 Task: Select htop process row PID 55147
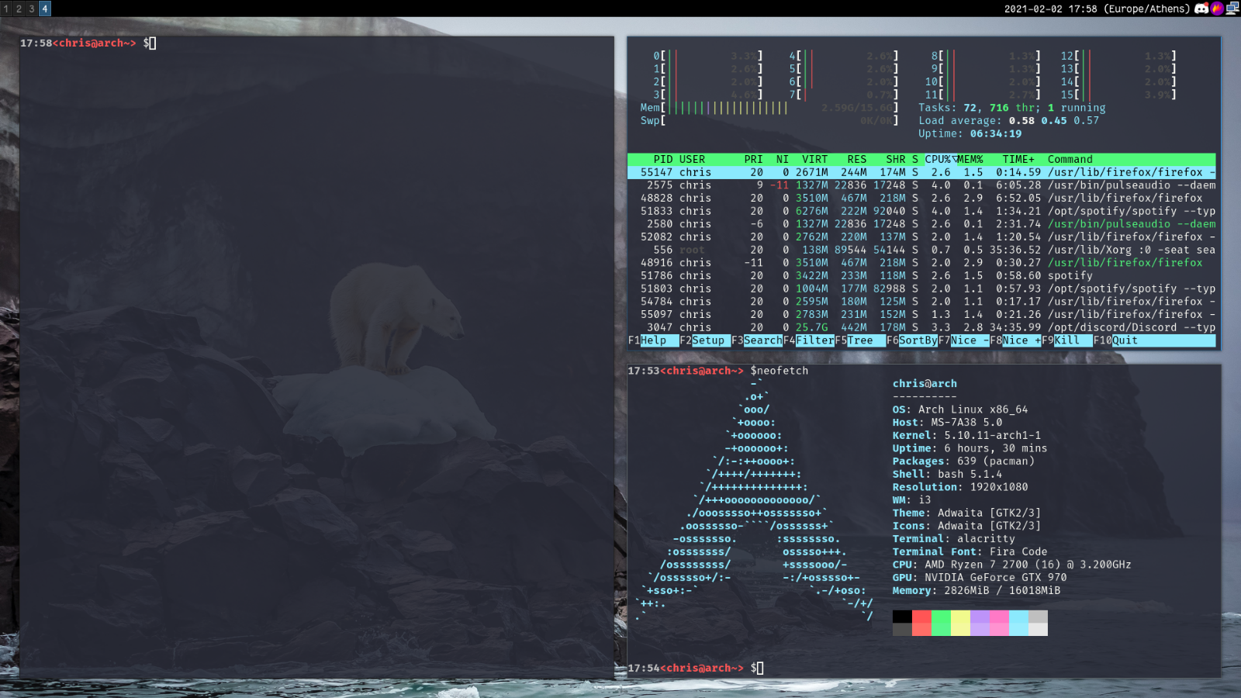pos(921,172)
